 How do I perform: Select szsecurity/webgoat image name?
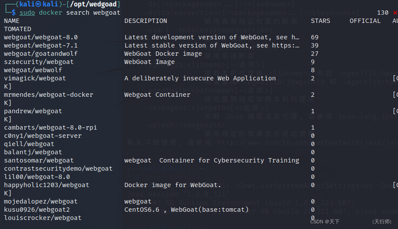click(39, 62)
